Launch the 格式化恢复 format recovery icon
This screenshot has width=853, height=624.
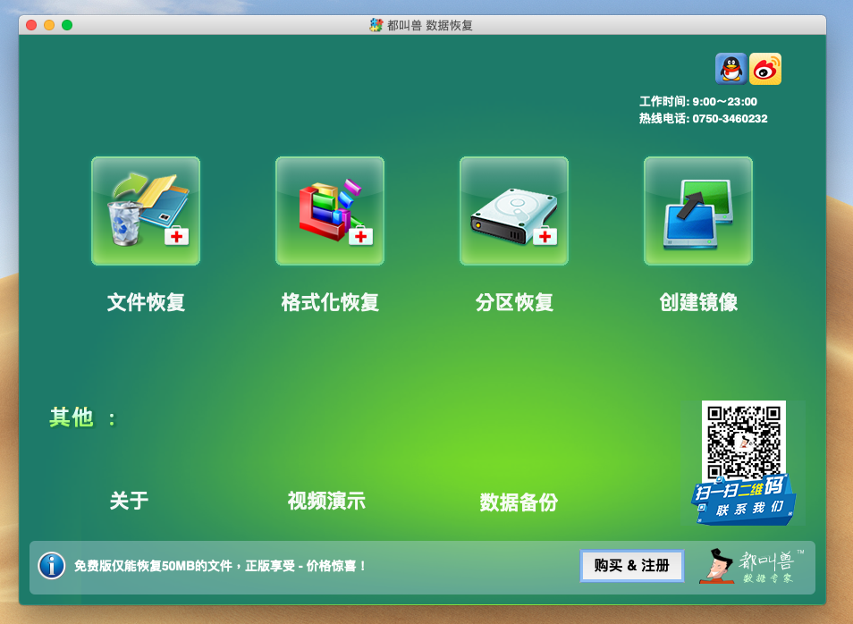330,211
